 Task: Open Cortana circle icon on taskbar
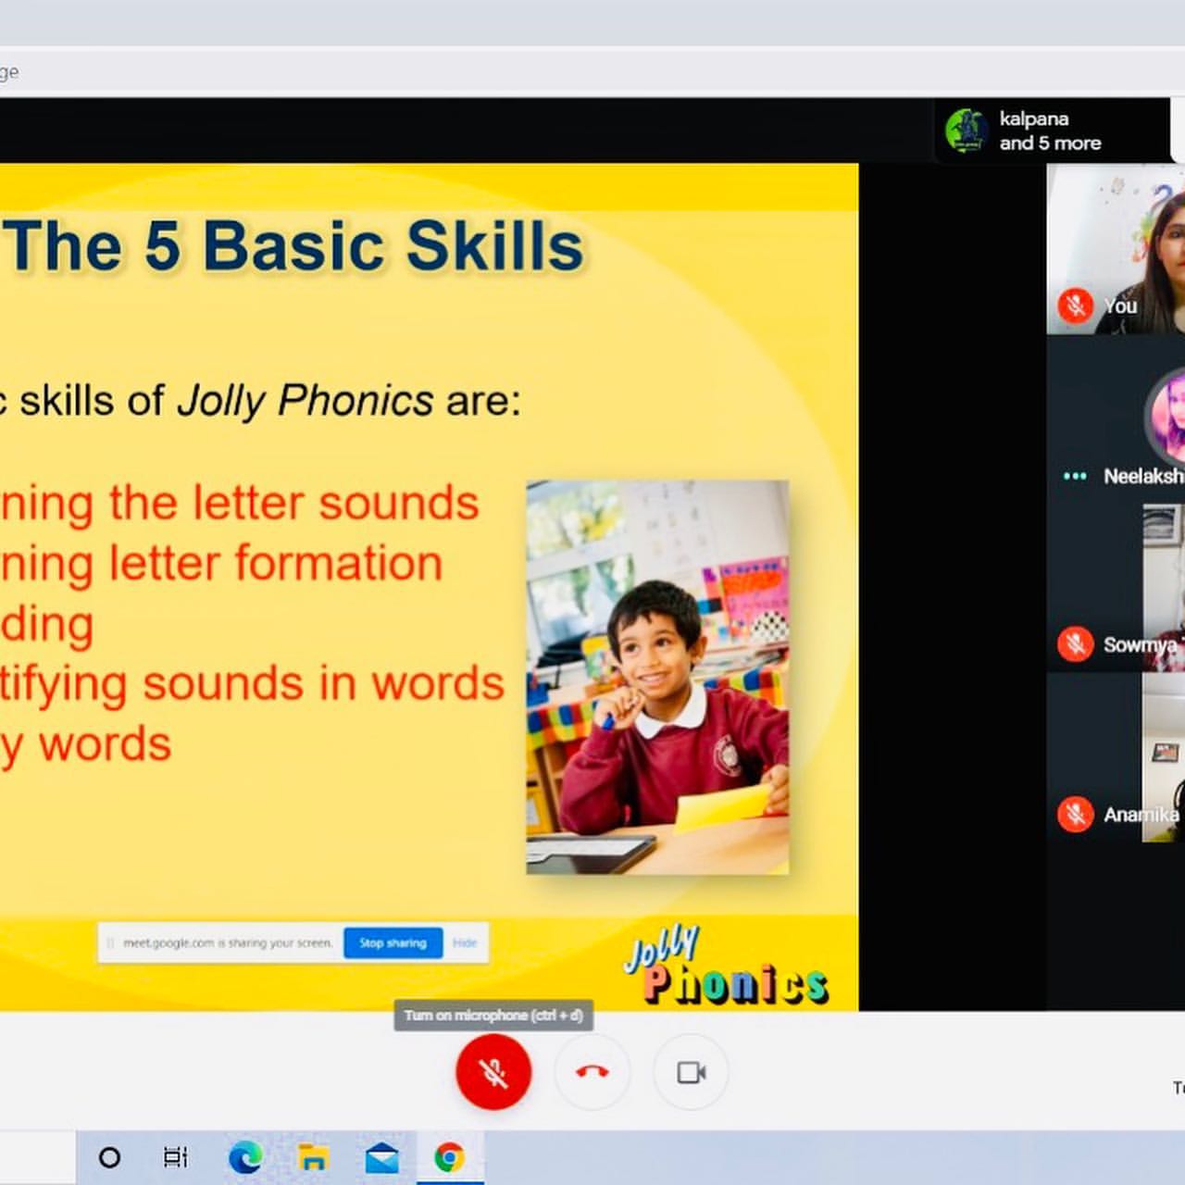[x=109, y=1157]
